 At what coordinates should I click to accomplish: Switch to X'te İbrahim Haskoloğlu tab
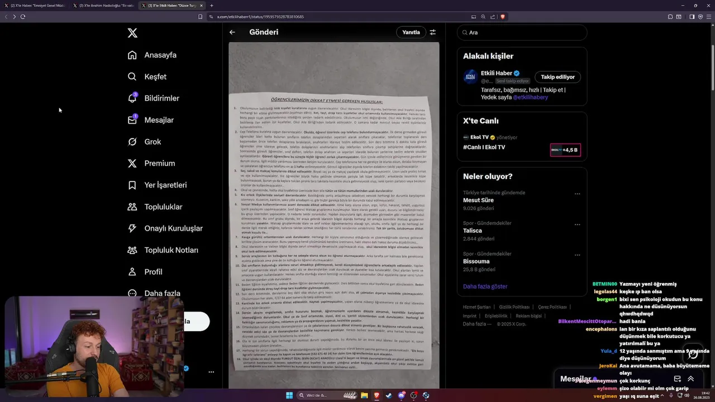pos(103,6)
